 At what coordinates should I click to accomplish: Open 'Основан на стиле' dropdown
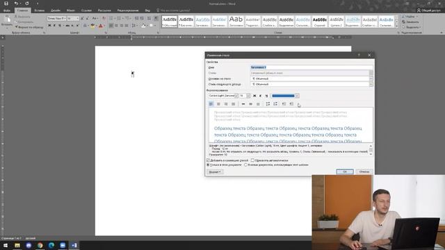pyautogui.click(x=371, y=78)
